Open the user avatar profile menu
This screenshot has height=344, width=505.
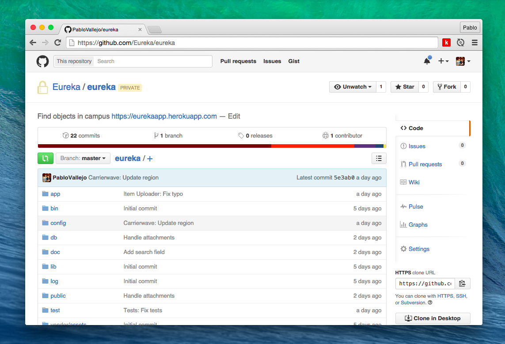(463, 61)
